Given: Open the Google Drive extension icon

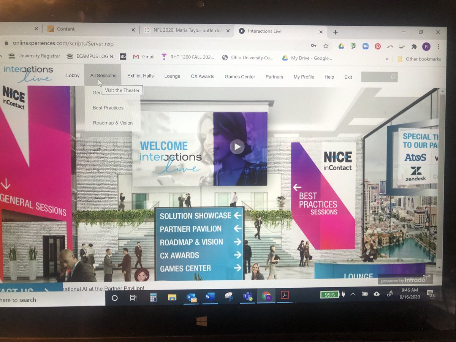Looking at the screenshot, I should click(x=341, y=46).
